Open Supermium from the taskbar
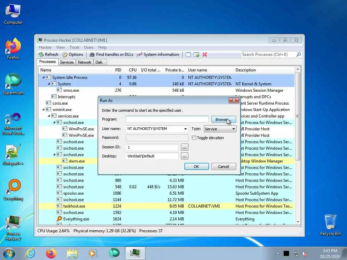 click(x=114, y=253)
